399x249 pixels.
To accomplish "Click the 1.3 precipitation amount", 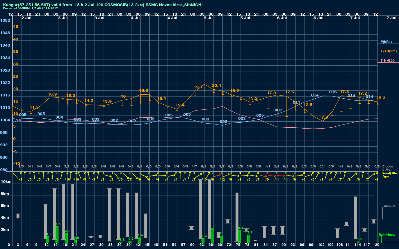I will pos(204,236).
